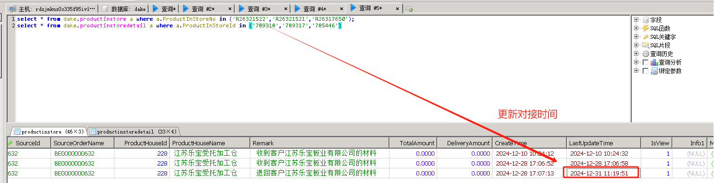Image resolution: width=714 pixels, height=183 pixels.
Task: Sort by the LastUpdateTime column header
Action: click(x=604, y=143)
